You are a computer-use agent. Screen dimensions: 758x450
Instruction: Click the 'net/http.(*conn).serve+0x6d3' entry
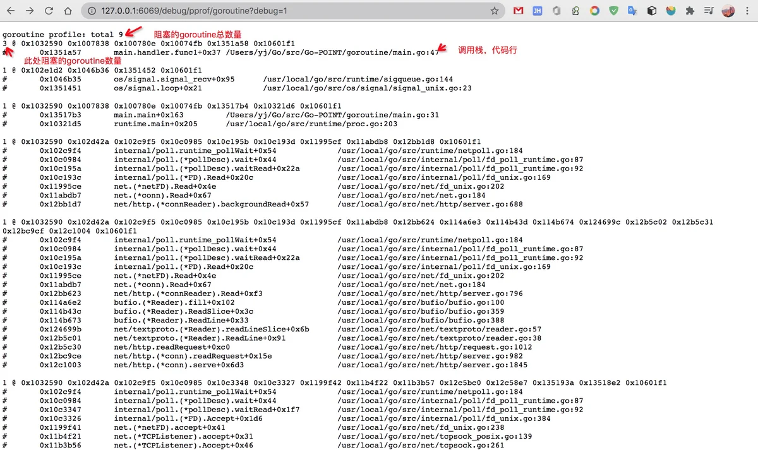(x=179, y=365)
